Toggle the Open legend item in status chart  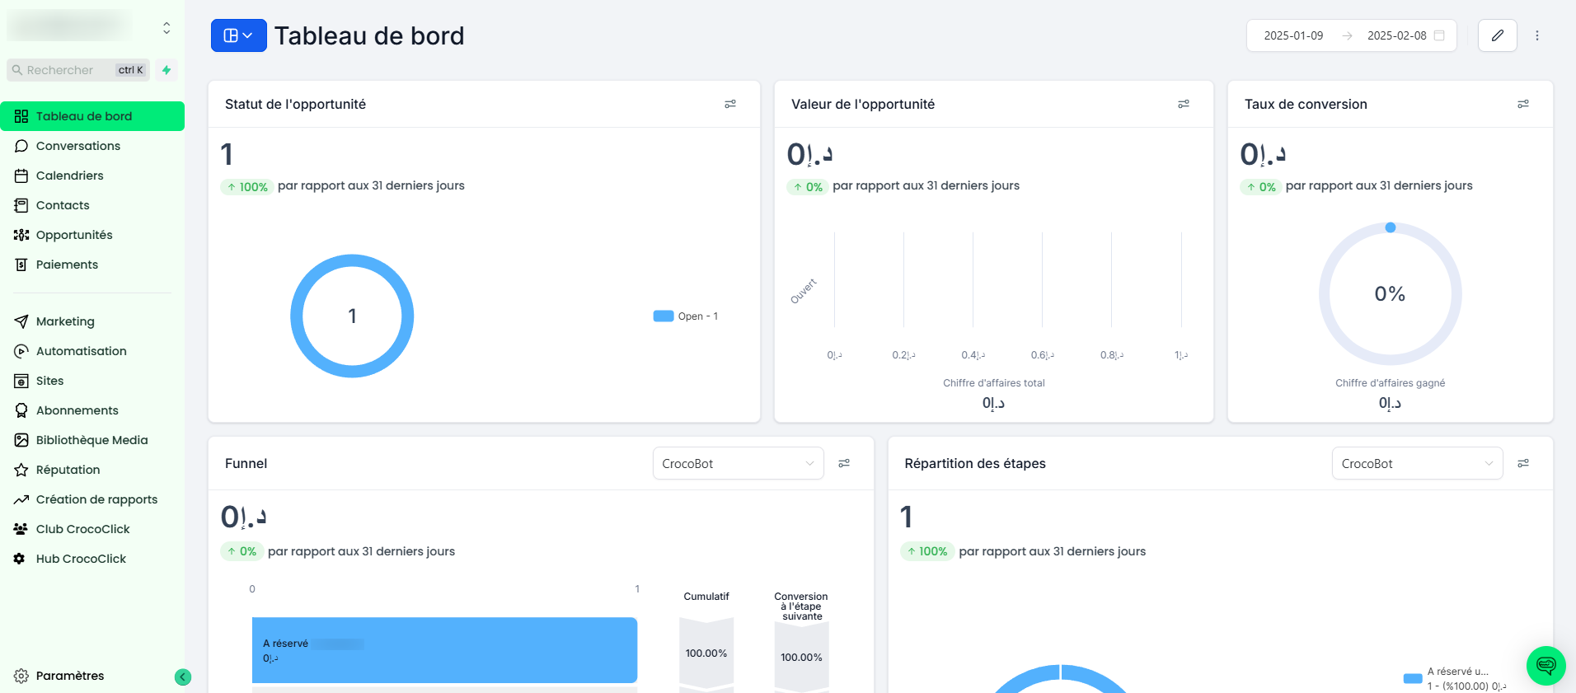686,316
